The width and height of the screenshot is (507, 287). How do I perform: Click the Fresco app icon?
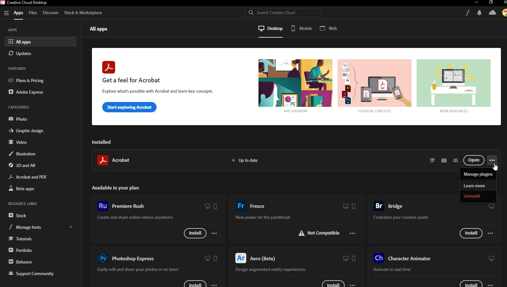pyautogui.click(x=241, y=206)
